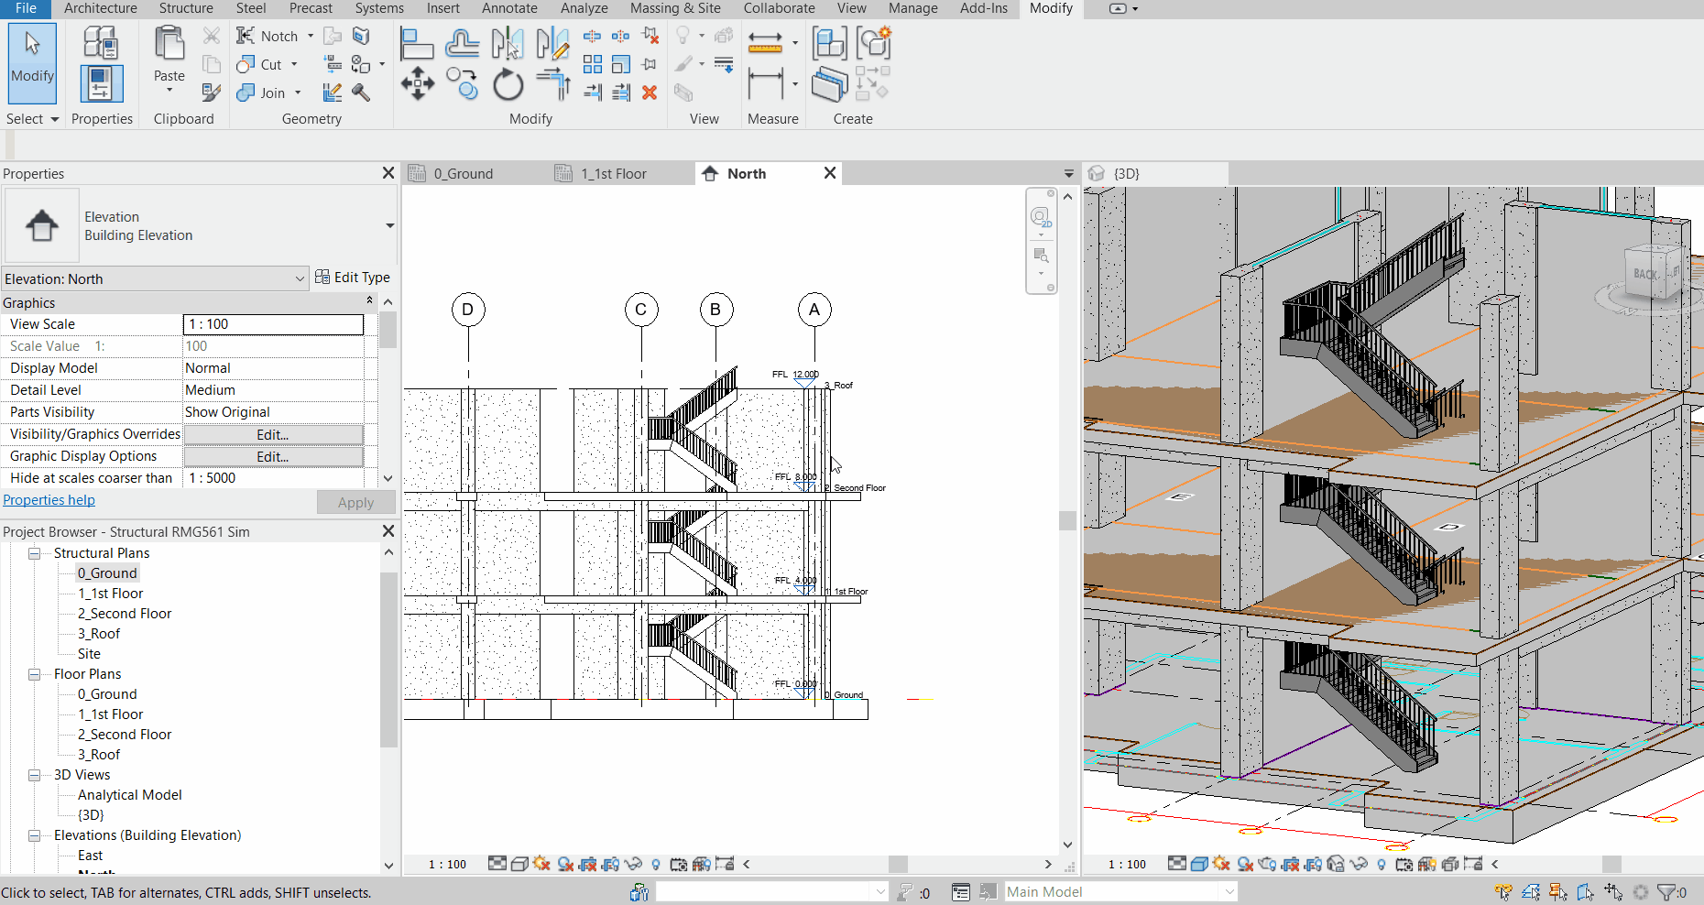This screenshot has height=905, width=1704.
Task: Toggle Shadows in North view bar
Action: pyautogui.click(x=565, y=864)
